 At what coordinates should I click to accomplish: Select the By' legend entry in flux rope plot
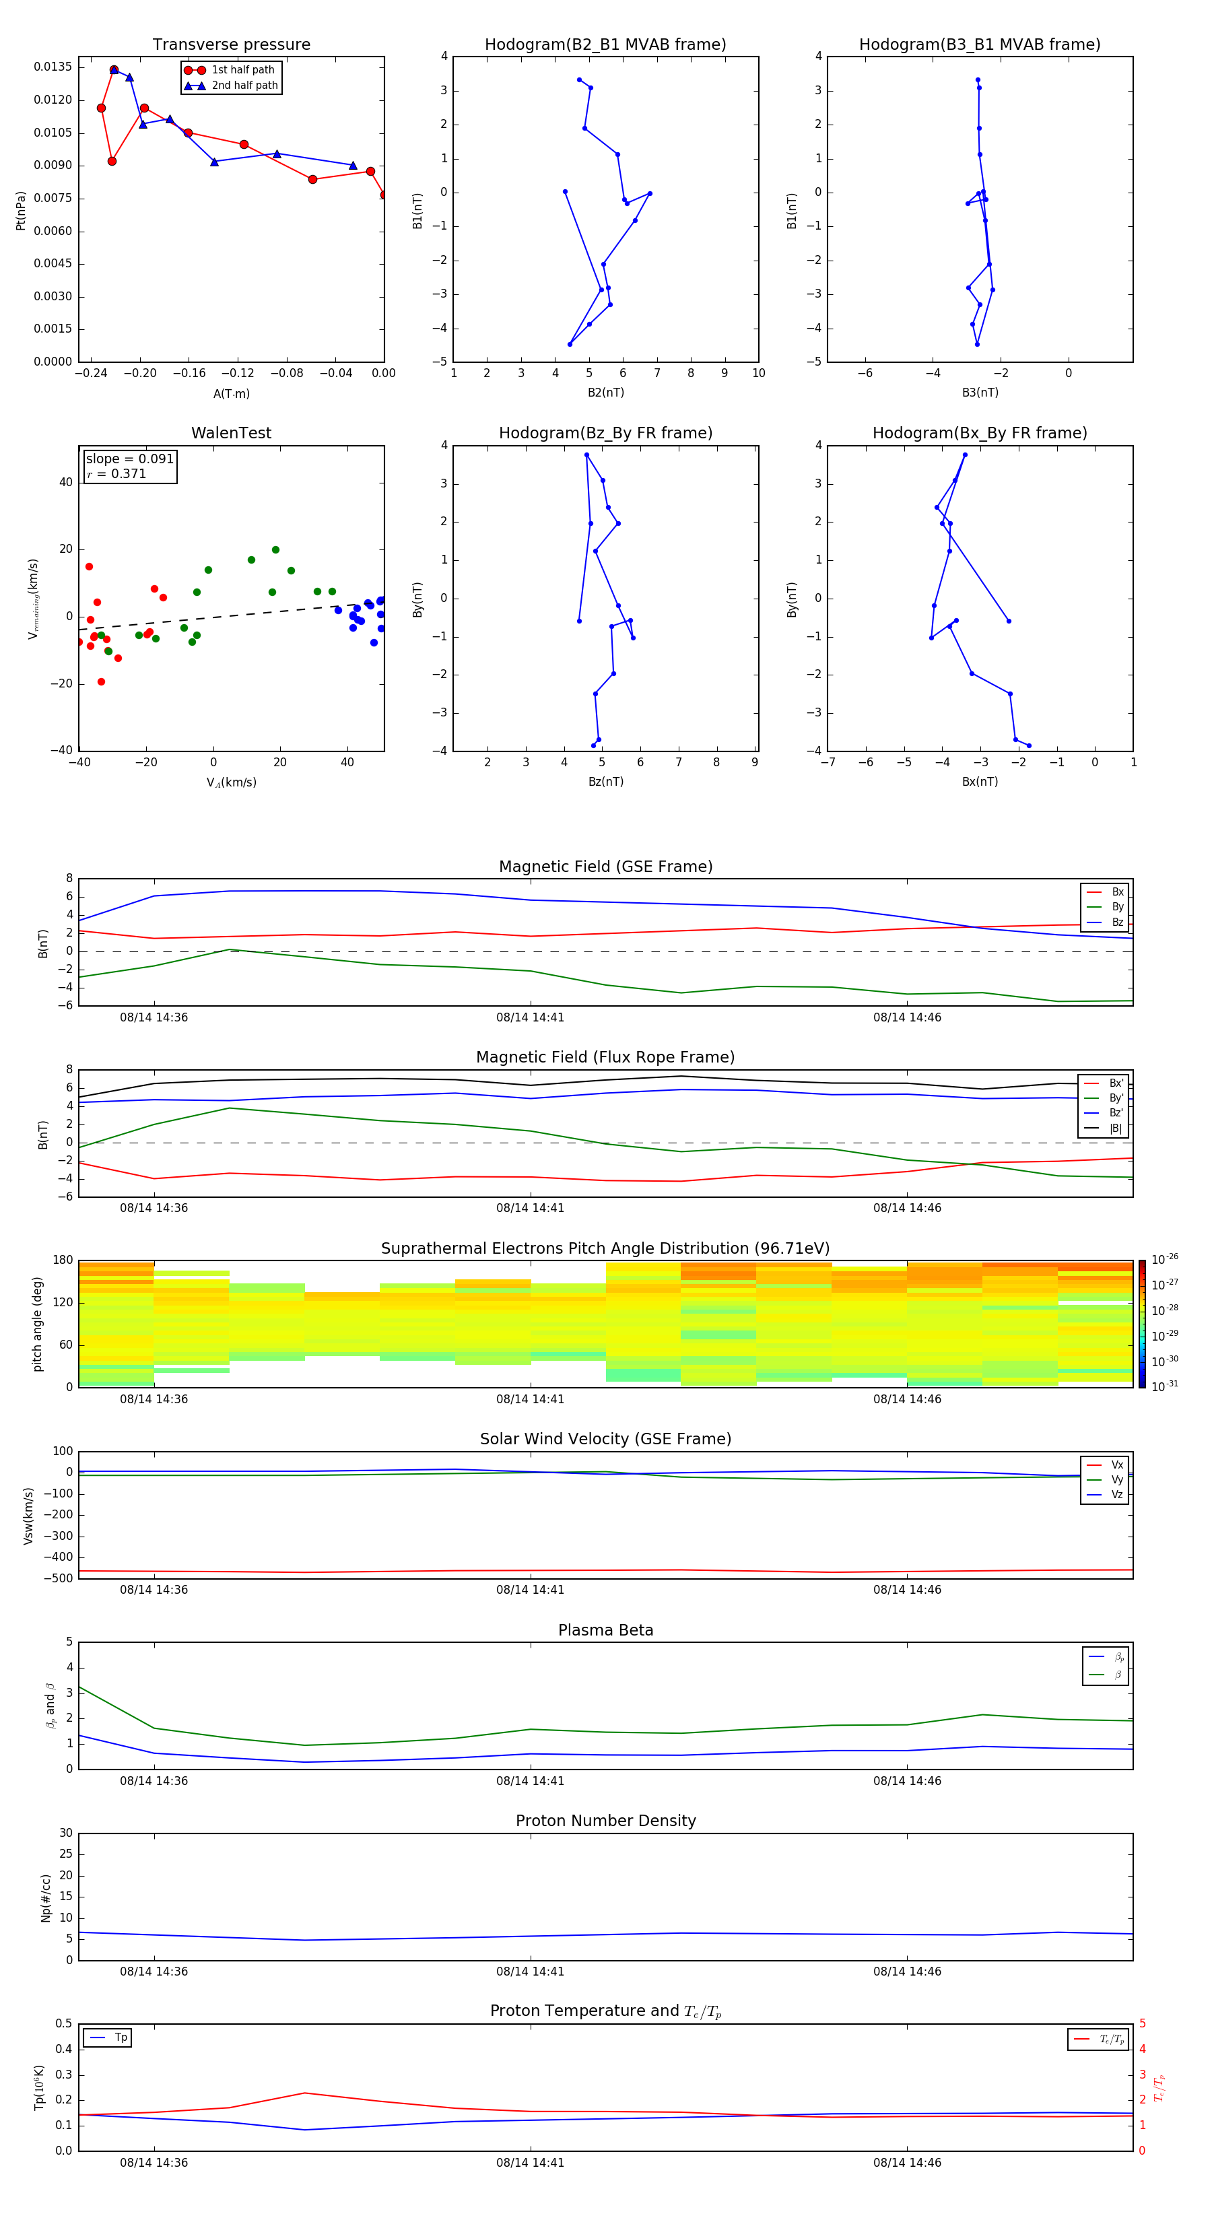pyautogui.click(x=1104, y=1098)
